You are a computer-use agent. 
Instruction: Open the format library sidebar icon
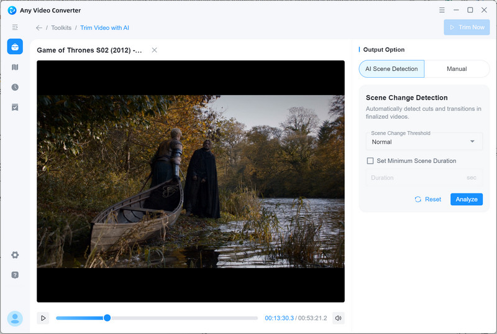coord(15,67)
